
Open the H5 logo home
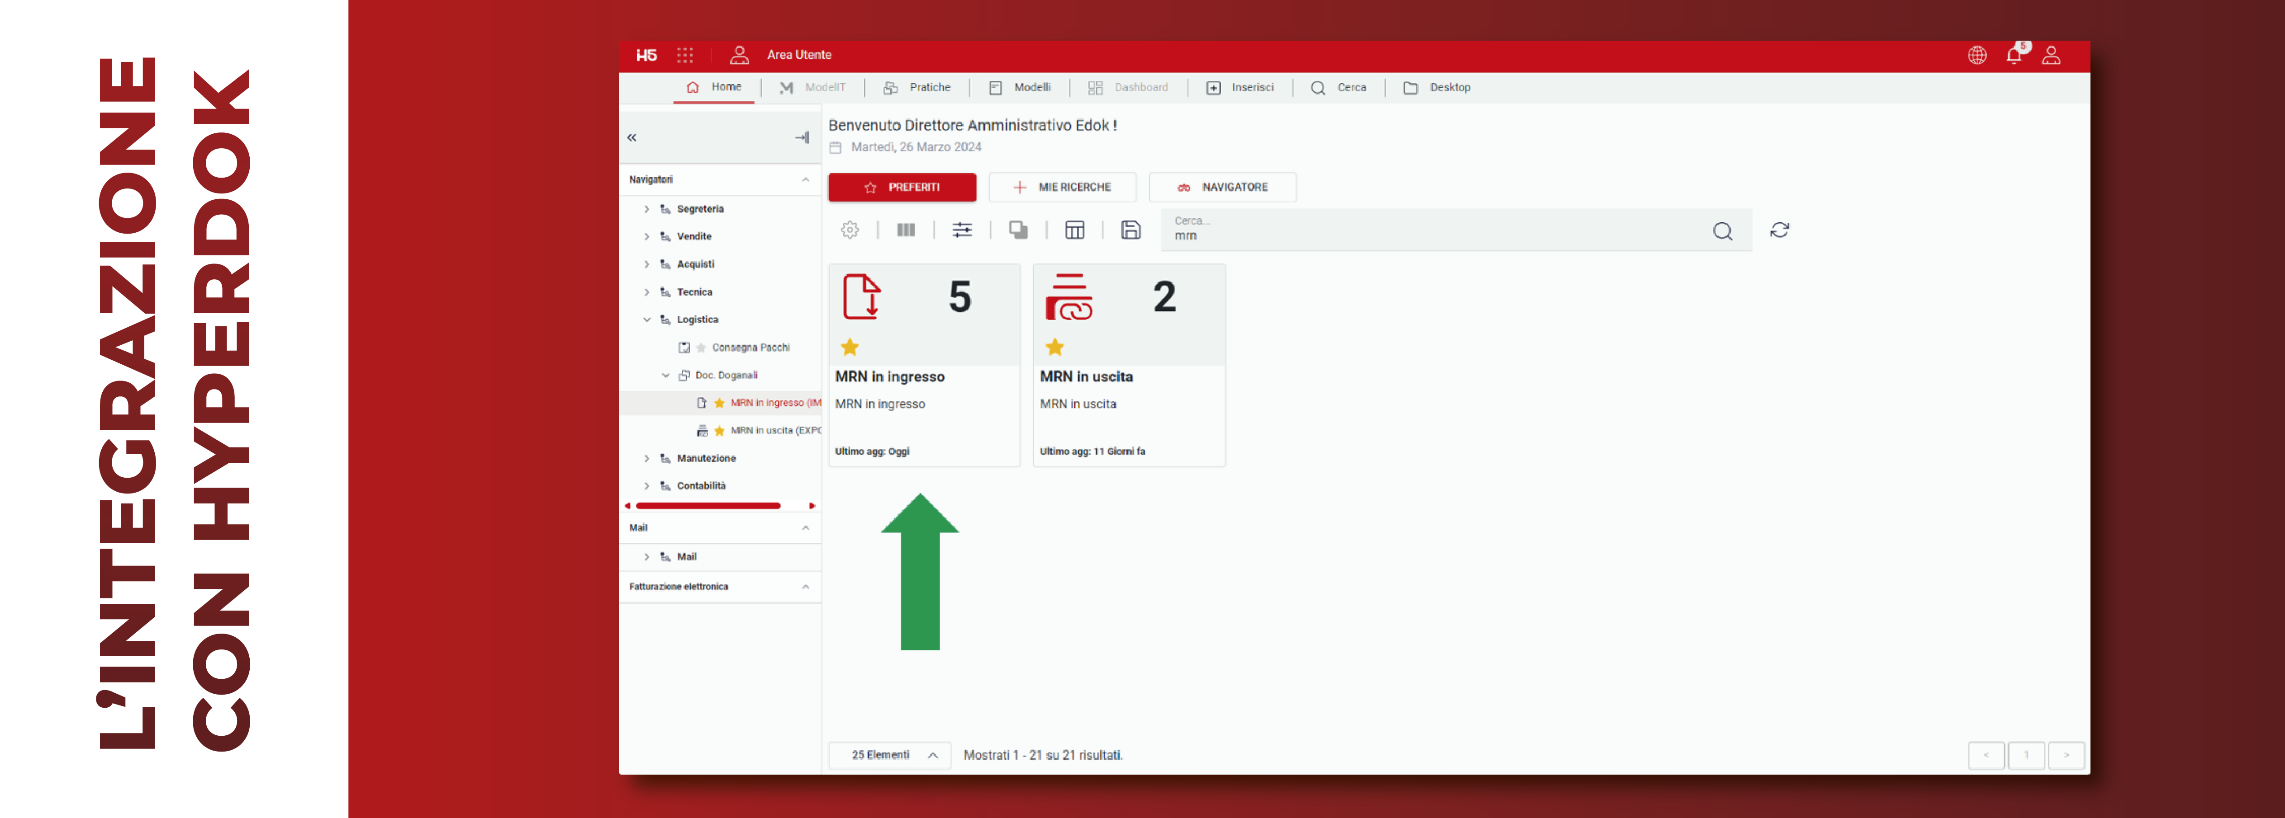tap(646, 55)
